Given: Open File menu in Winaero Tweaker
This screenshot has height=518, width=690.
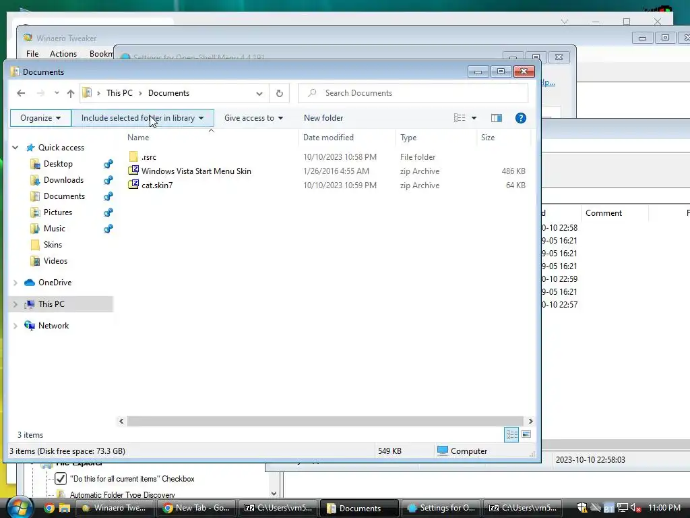Looking at the screenshot, I should coord(32,54).
